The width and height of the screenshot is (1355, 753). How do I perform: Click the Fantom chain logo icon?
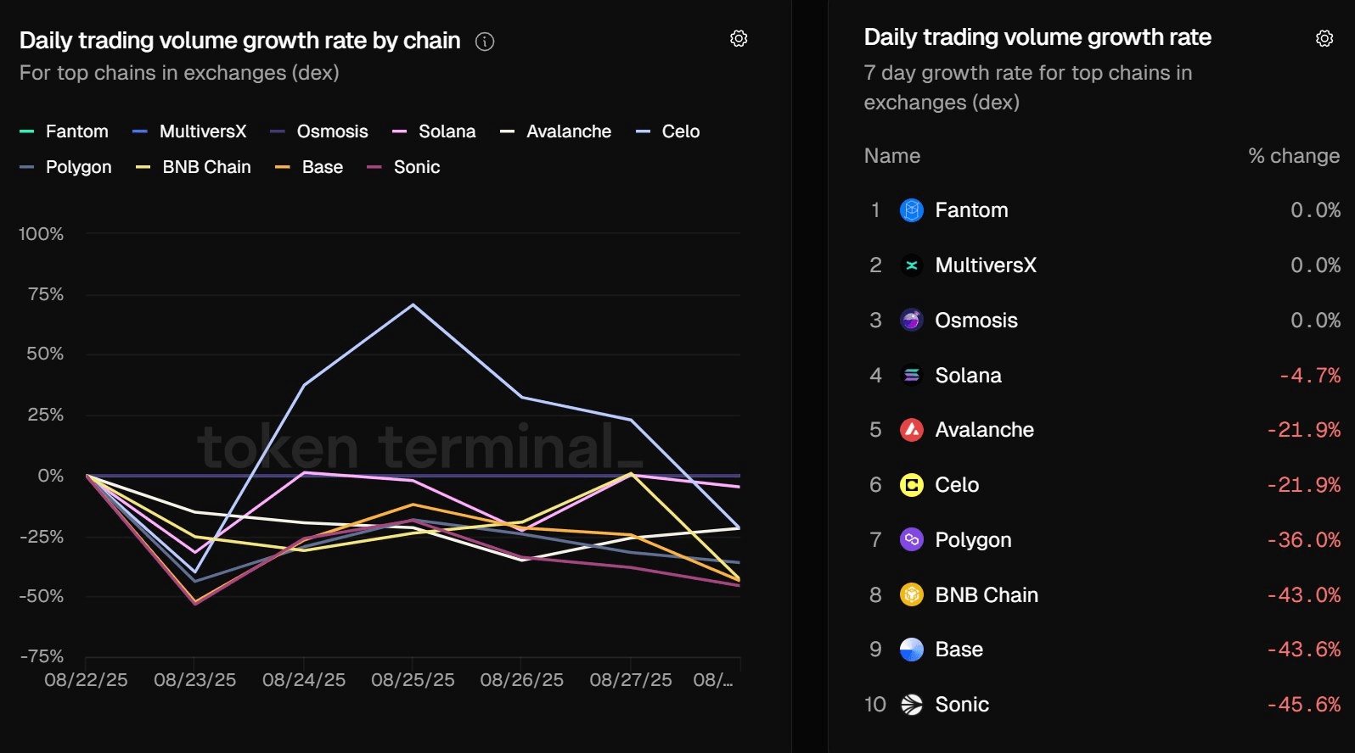coord(911,210)
